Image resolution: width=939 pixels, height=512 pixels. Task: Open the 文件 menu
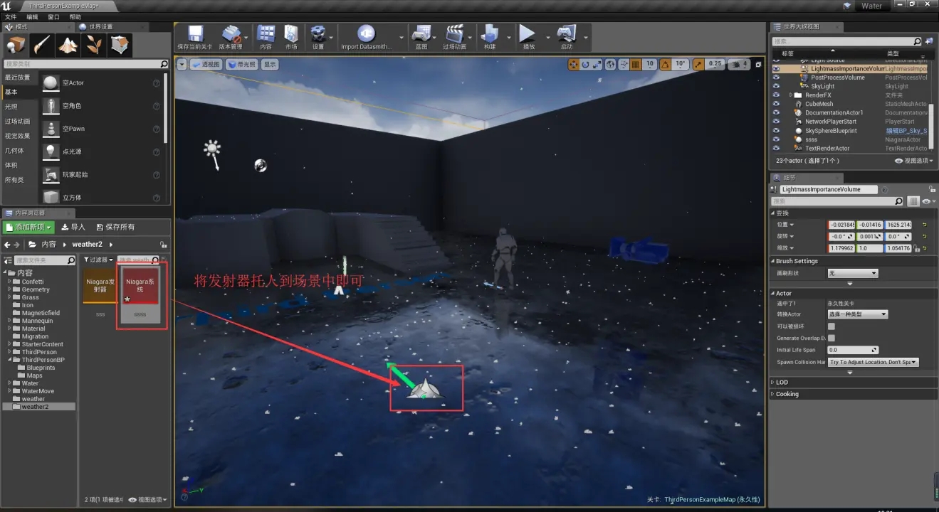click(11, 16)
